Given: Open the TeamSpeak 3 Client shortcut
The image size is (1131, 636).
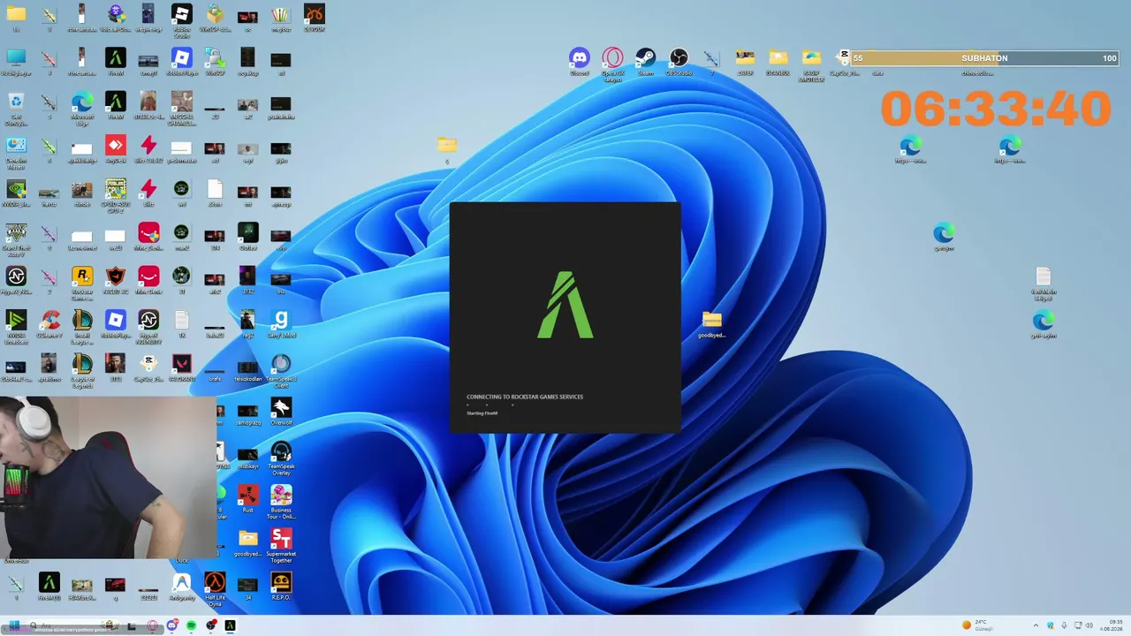Looking at the screenshot, I should [281, 370].
